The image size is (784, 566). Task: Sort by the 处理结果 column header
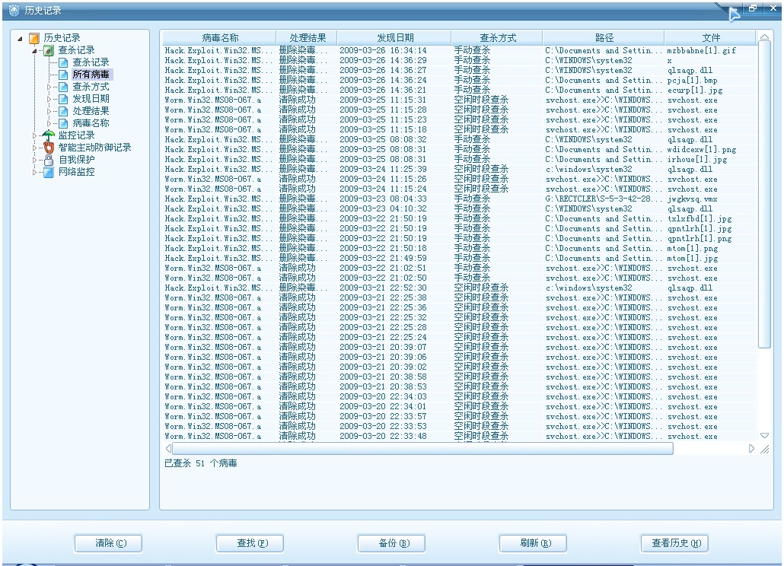point(307,37)
